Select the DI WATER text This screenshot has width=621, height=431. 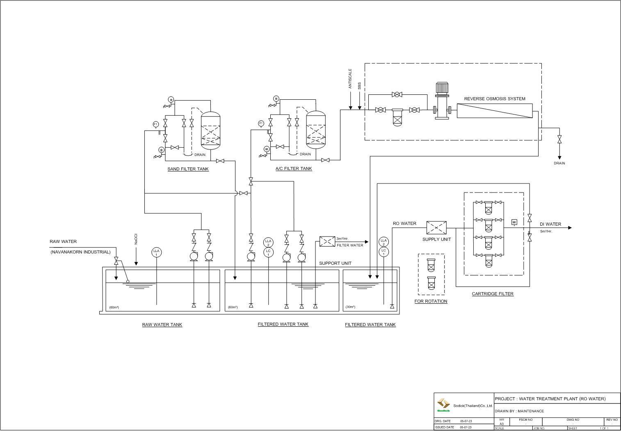click(550, 224)
